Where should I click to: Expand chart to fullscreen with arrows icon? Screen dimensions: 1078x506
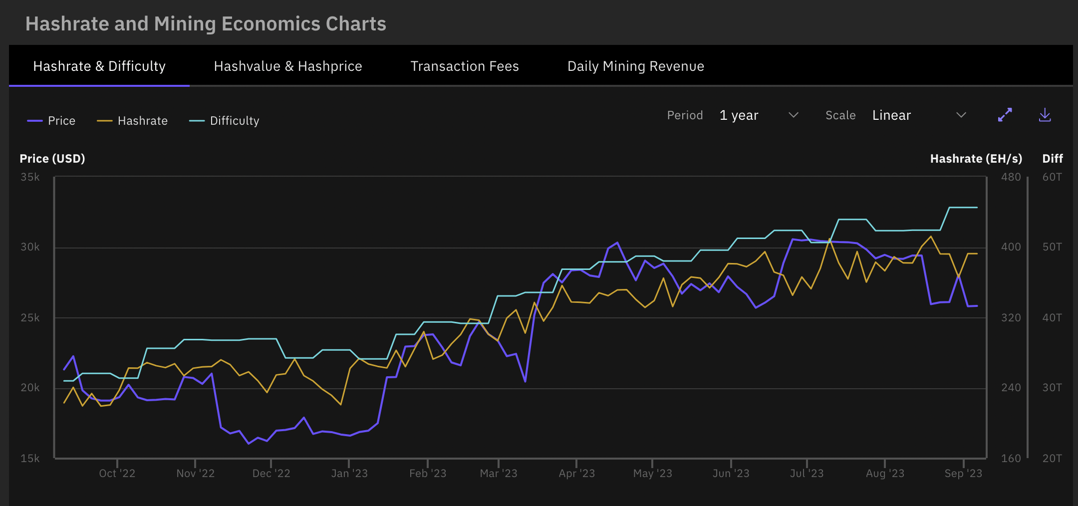coord(1005,115)
